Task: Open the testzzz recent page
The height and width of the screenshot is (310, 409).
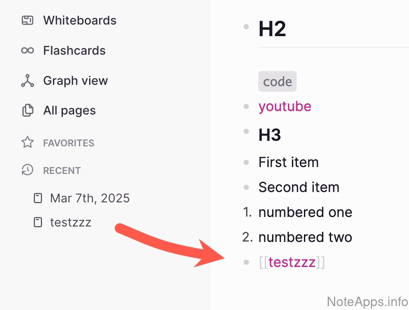Action: coord(71,223)
